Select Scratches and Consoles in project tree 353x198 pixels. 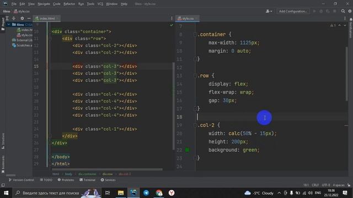pos(22,45)
